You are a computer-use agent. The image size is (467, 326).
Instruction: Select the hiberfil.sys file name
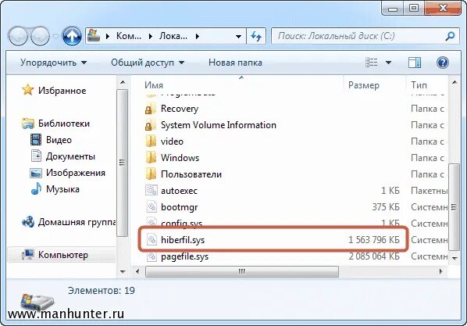(x=183, y=240)
